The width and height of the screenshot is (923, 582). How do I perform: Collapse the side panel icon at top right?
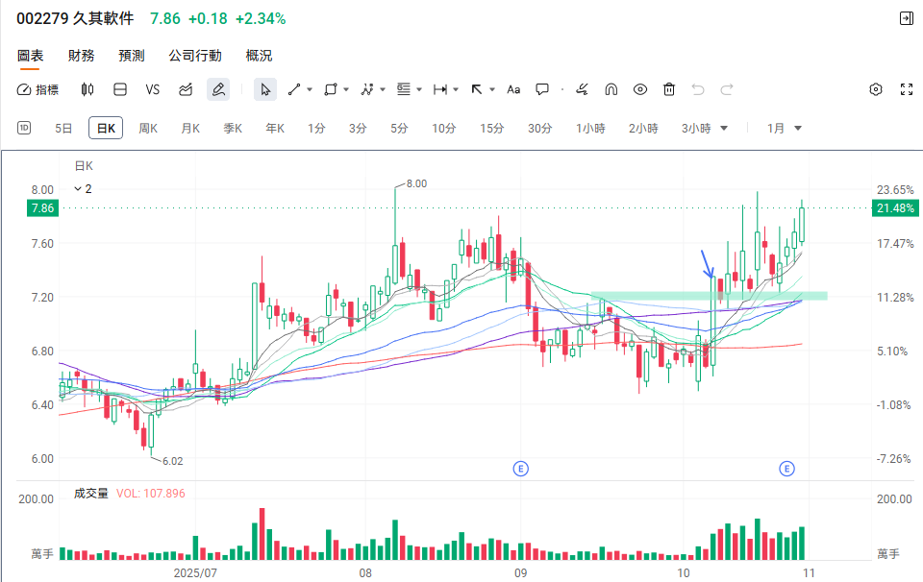coord(907,19)
